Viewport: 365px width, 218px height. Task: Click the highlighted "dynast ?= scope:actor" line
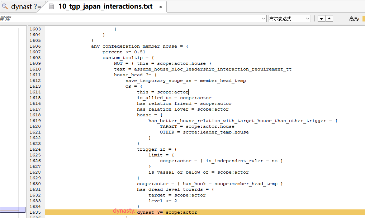pyautogui.click(x=167, y=212)
